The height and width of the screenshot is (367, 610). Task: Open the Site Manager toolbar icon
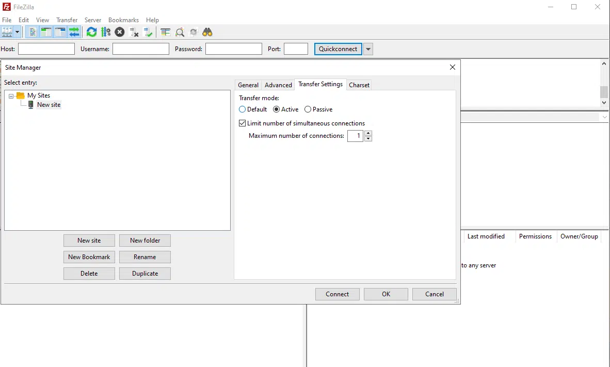(x=7, y=32)
